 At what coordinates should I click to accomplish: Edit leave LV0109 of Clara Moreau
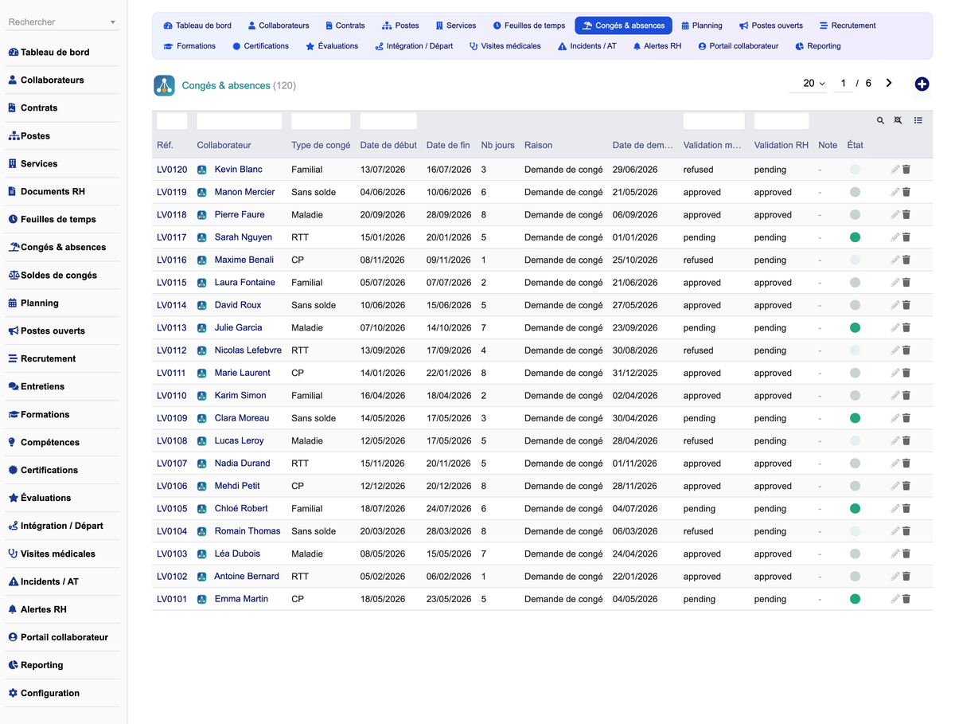coord(895,418)
